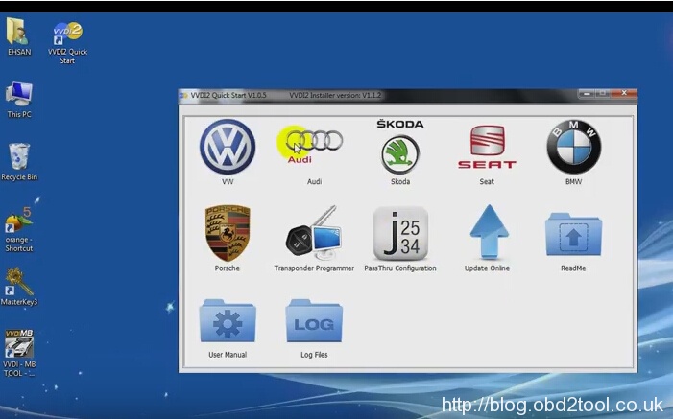The width and height of the screenshot is (673, 419).
Task: Select the Seat logo icon
Action: pyautogui.click(x=487, y=147)
